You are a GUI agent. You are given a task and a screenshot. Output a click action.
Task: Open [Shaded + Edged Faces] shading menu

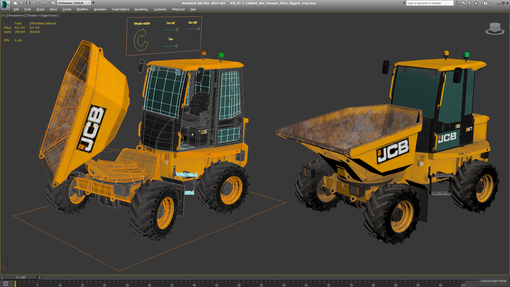[x=42, y=15]
